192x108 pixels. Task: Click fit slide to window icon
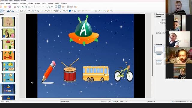click(x=172, y=101)
